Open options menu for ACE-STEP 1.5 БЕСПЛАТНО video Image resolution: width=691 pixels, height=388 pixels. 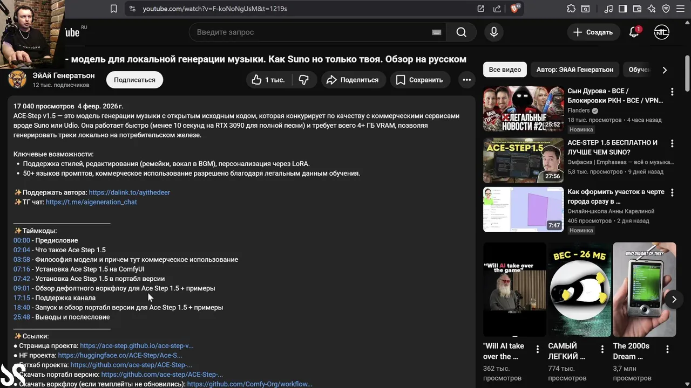(x=672, y=143)
